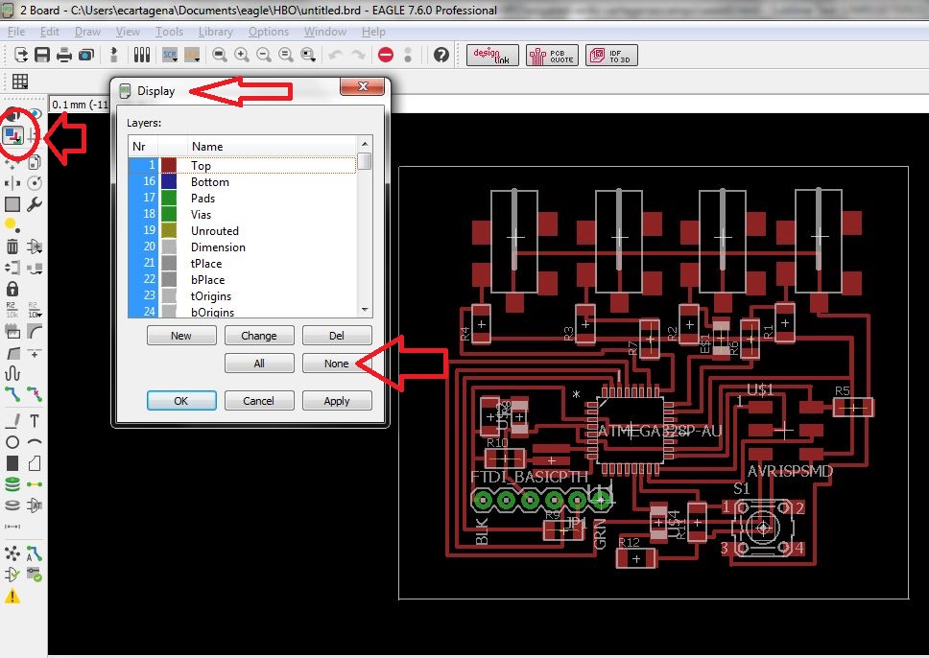929x658 pixels.
Task: Click the New layer button
Action: coord(181,336)
